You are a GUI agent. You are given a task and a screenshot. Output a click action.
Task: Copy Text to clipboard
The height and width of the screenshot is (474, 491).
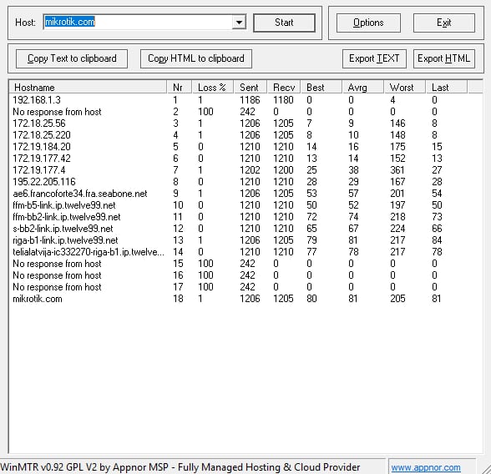(72, 58)
